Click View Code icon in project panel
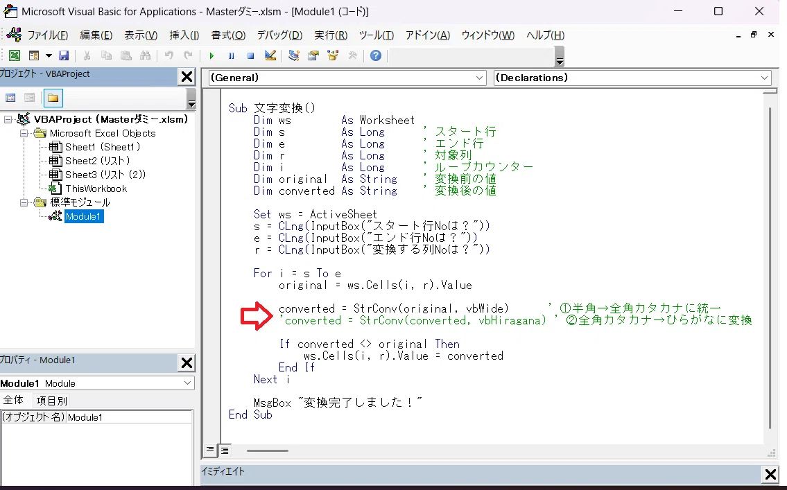The image size is (787, 490). click(x=10, y=98)
